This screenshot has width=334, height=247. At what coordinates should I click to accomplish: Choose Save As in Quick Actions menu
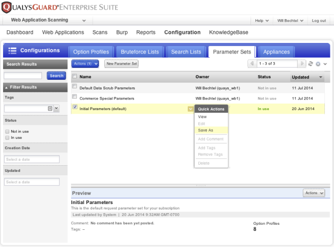click(x=211, y=130)
